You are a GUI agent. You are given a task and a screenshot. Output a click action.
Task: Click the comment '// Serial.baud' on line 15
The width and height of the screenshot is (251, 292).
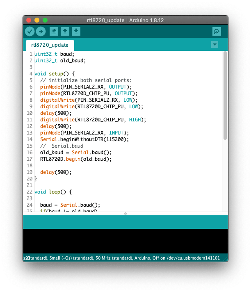tap(62, 146)
